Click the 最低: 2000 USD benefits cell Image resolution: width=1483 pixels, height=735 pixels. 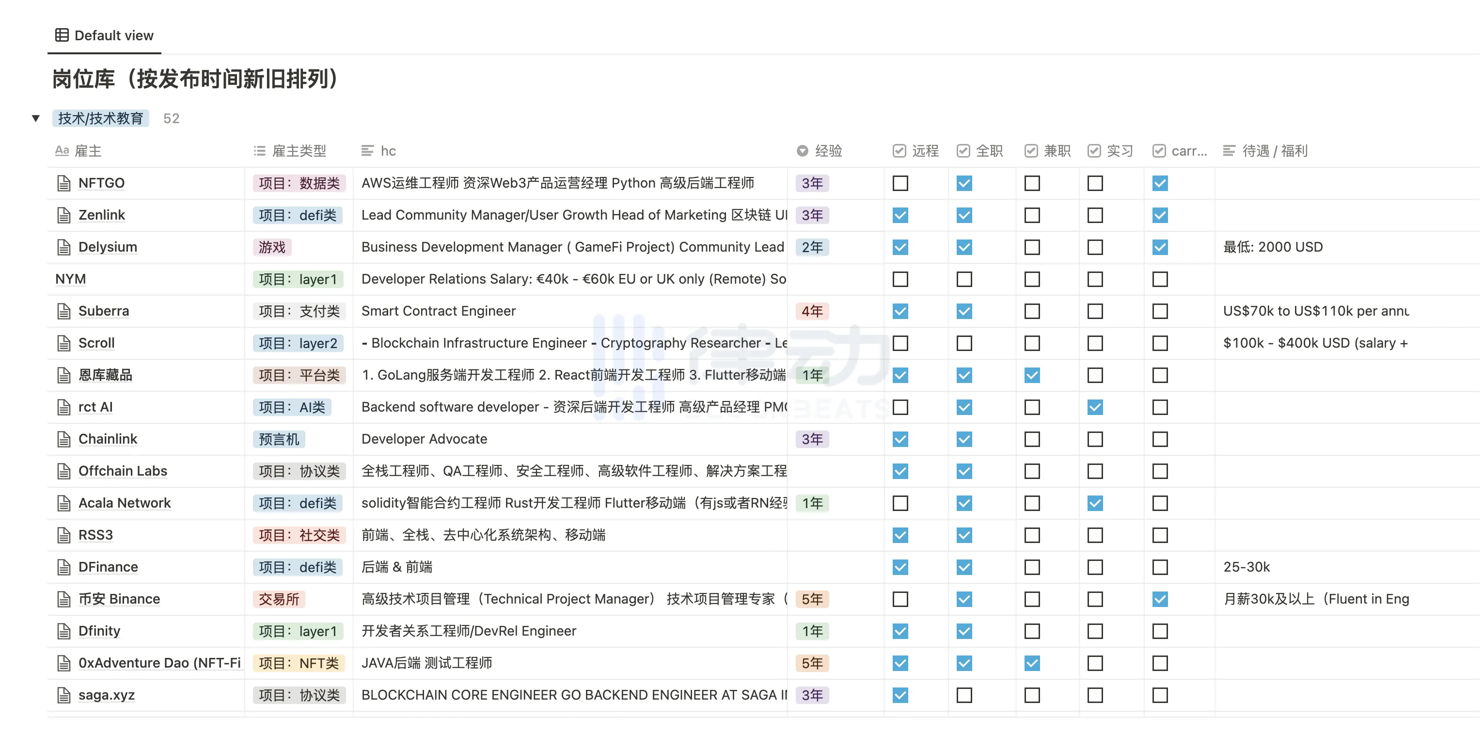click(1347, 247)
